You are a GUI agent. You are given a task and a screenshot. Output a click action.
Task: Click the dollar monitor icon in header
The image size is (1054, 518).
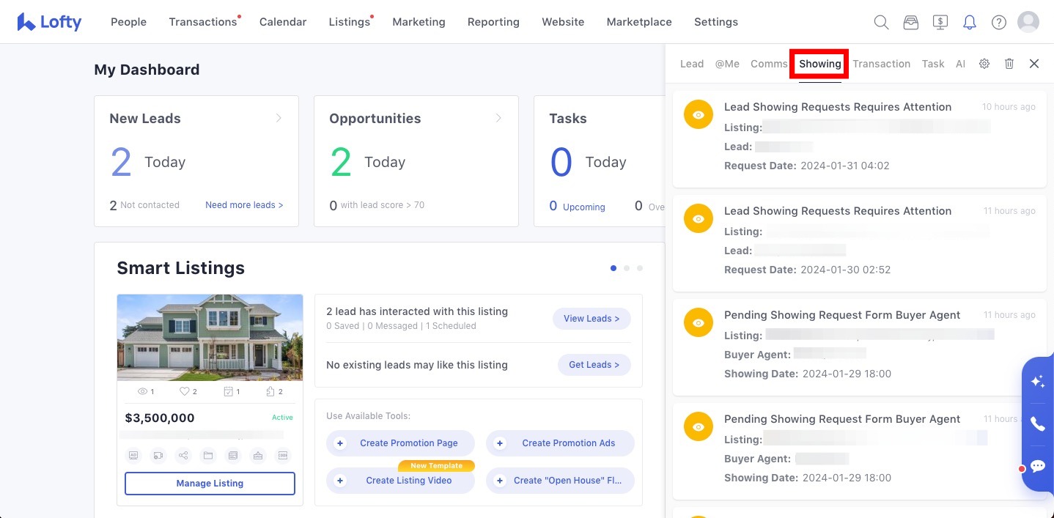[940, 22]
